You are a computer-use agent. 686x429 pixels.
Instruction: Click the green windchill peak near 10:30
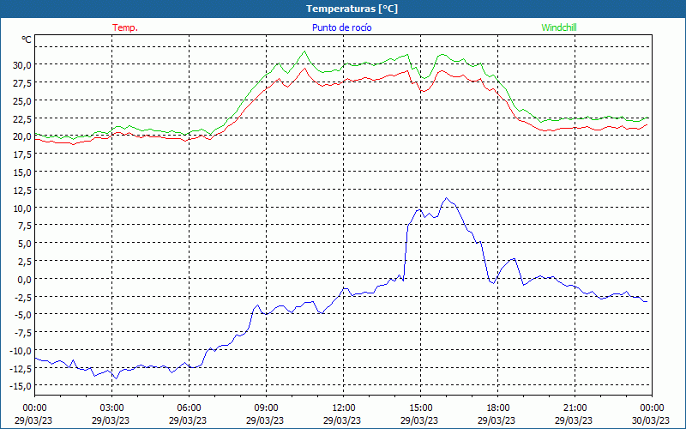[304, 51]
